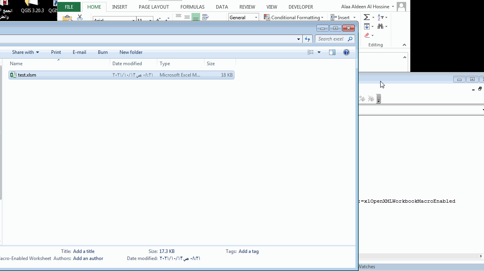Screen dimensions: 484x271
Task: Open the Share with dropdown
Action: coord(25,52)
